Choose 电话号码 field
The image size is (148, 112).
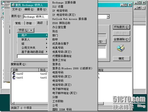tap(73, 81)
